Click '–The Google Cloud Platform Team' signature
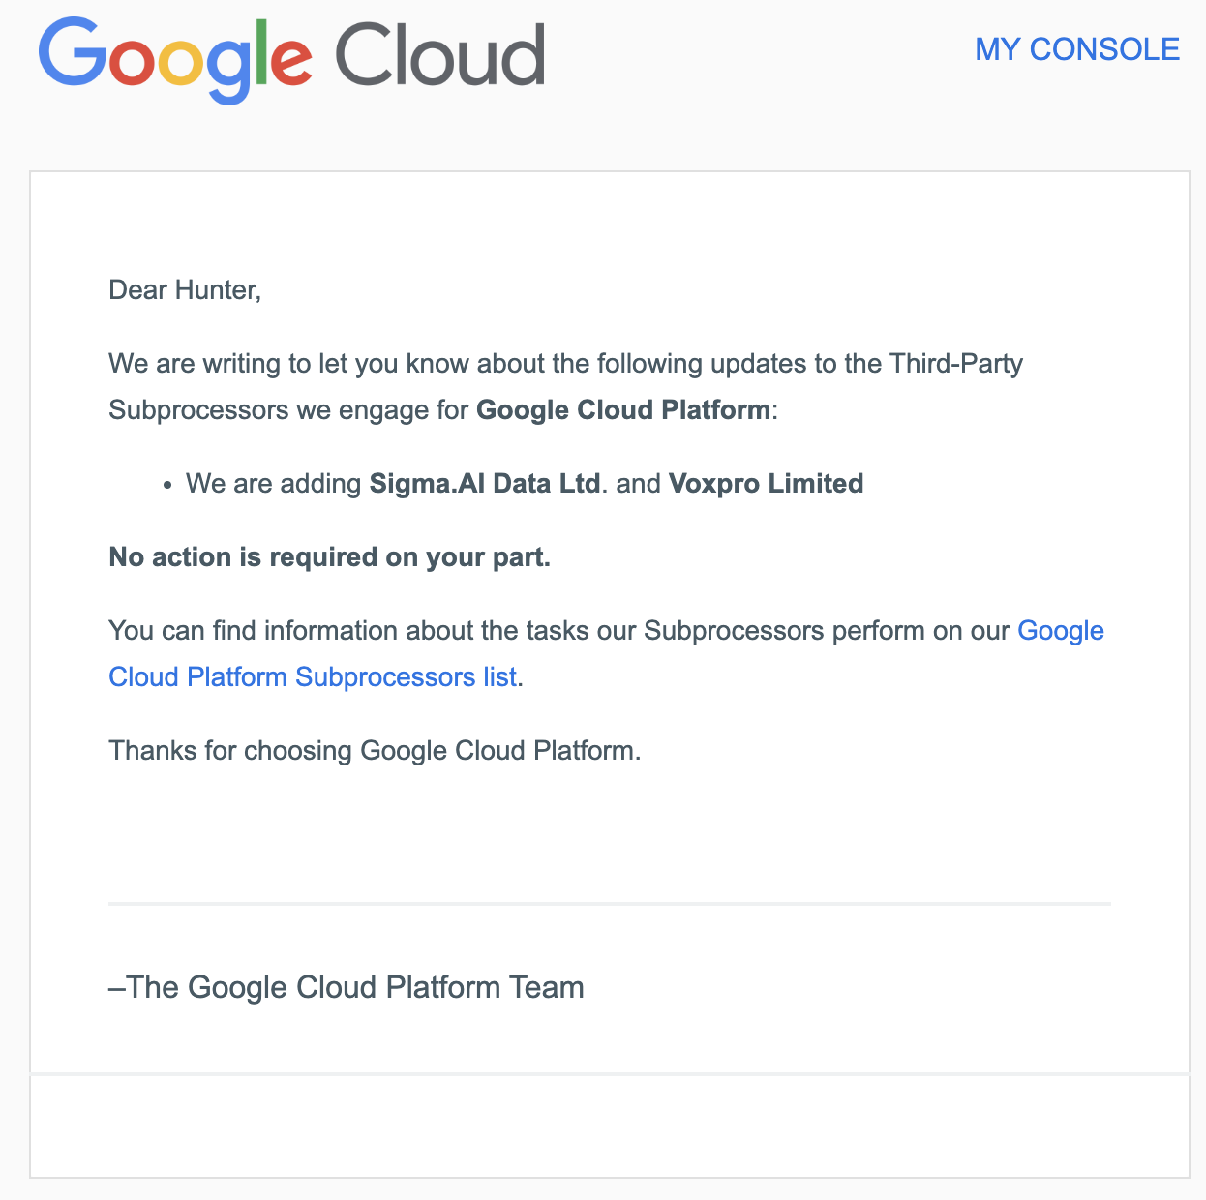This screenshot has width=1206, height=1200. point(347,987)
